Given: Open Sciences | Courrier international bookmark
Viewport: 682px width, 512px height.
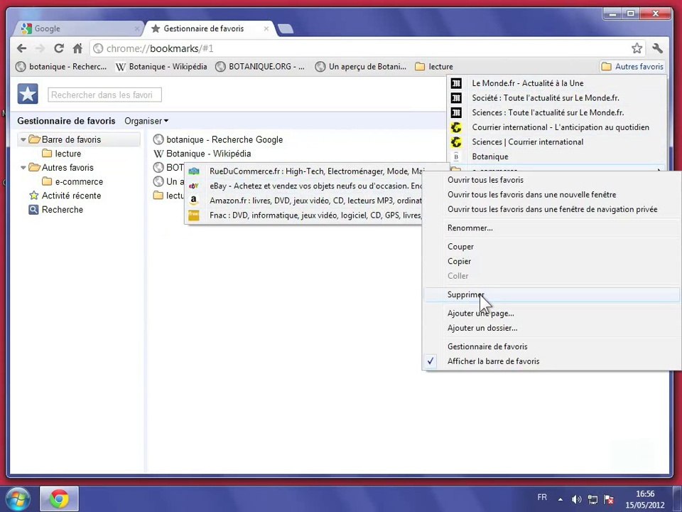Looking at the screenshot, I should (557, 142).
